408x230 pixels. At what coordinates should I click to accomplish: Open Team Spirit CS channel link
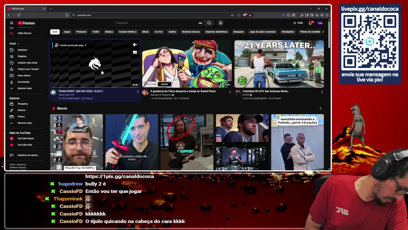(x=66, y=95)
